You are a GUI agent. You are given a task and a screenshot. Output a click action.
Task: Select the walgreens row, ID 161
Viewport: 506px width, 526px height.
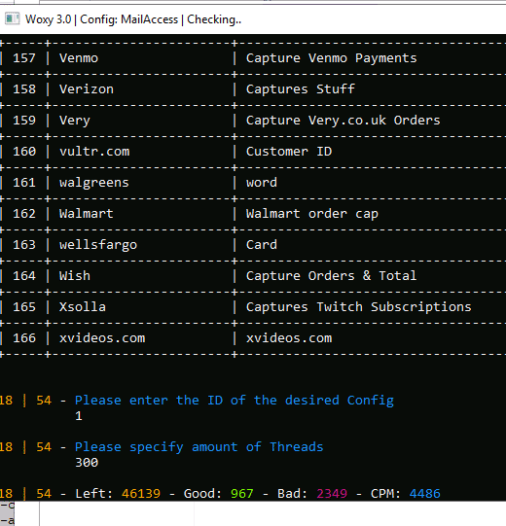(253, 183)
